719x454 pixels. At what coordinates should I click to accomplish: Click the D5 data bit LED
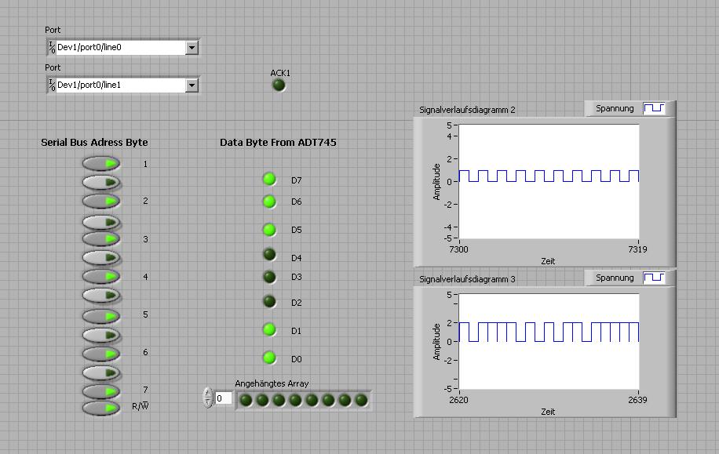(270, 230)
